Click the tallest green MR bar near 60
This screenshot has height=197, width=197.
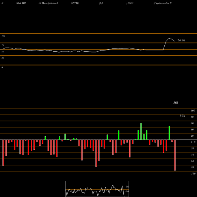141,132
